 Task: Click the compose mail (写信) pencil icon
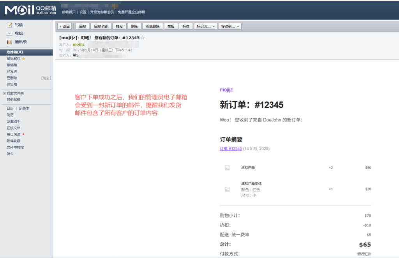click(10, 25)
